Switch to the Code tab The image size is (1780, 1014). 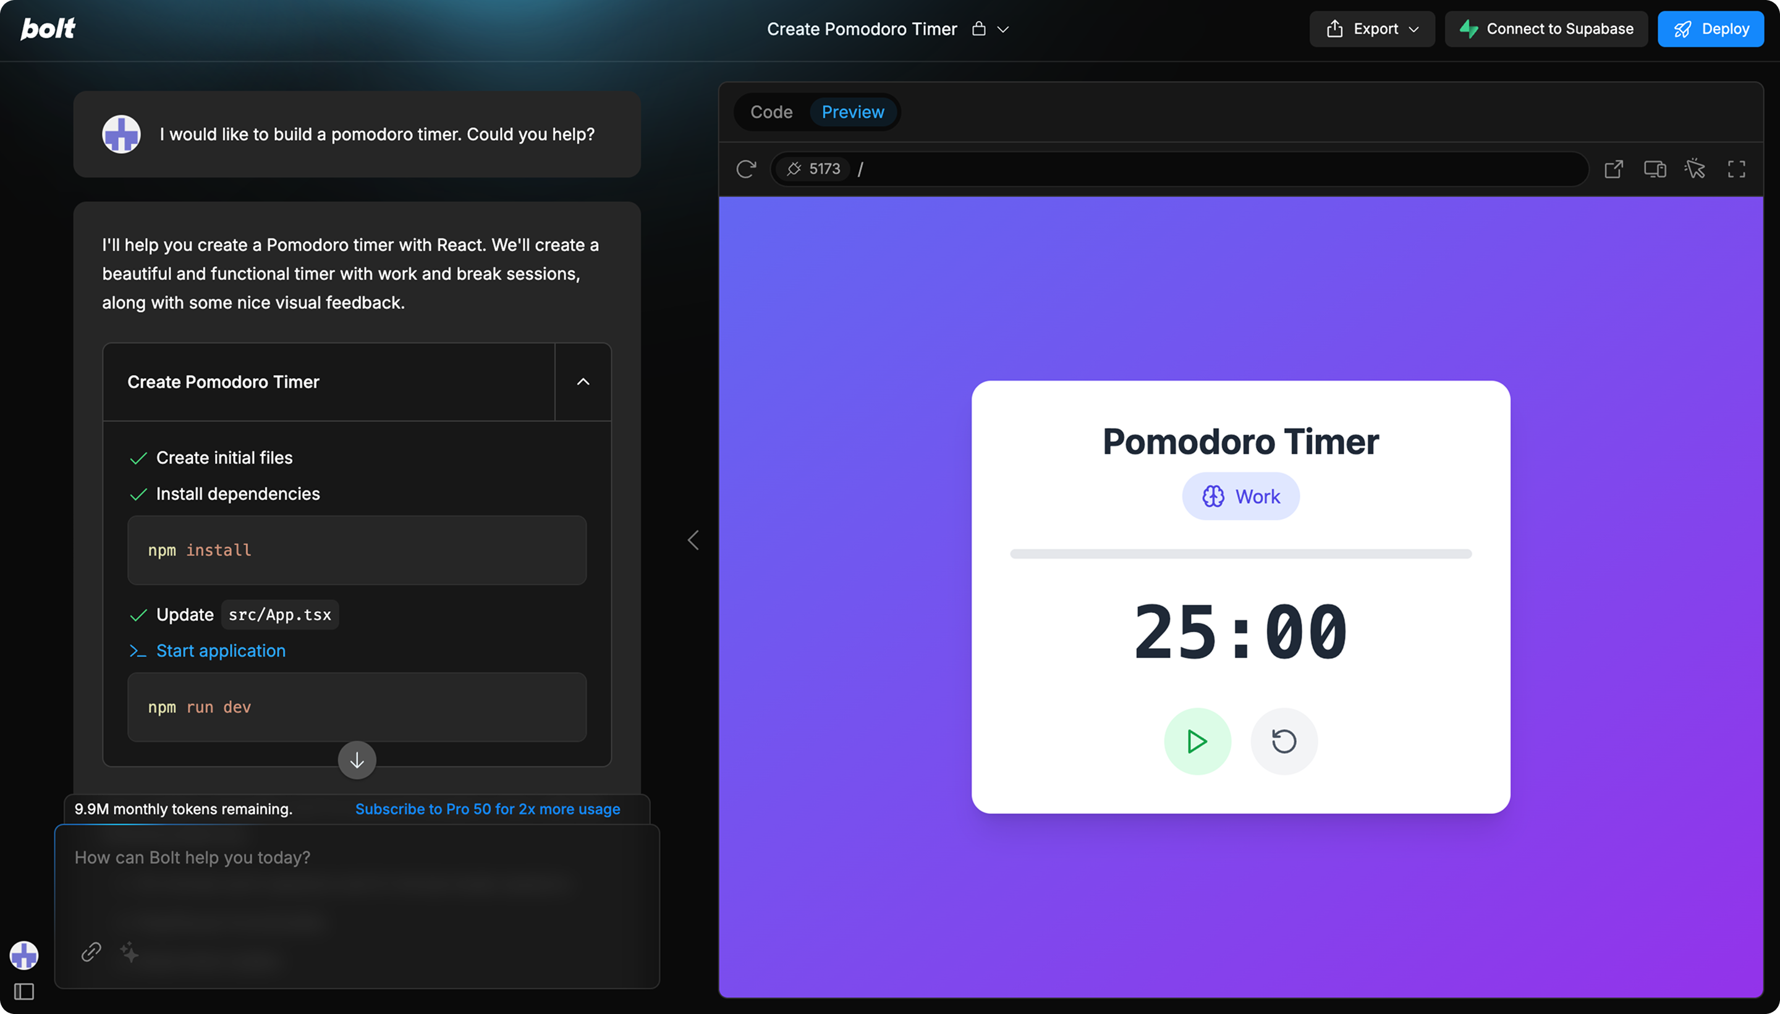coord(771,112)
